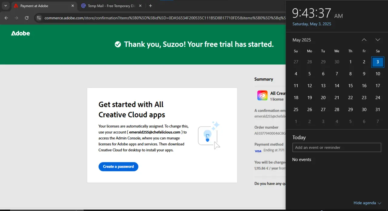388x211 pixels.
Task: Click the browser forward arrow
Action: point(16,18)
